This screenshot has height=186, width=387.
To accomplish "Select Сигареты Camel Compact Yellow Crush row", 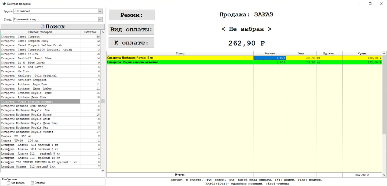I will click(x=50, y=45).
